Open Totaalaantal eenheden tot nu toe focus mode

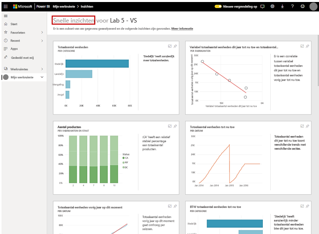pyautogui.click(x=302, y=126)
